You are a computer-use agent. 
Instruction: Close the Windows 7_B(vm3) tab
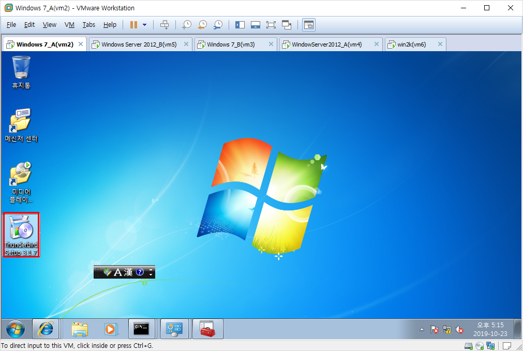tap(271, 44)
